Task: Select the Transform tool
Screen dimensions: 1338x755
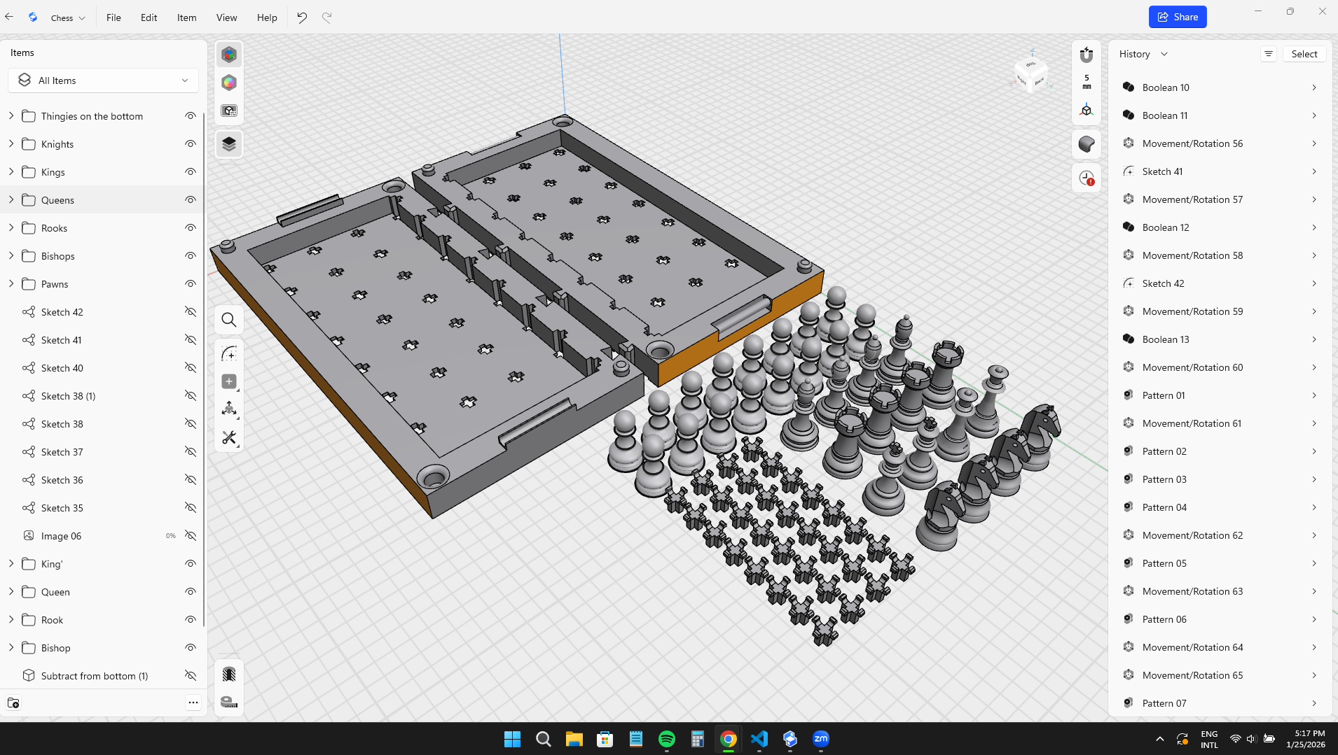Action: (x=229, y=409)
